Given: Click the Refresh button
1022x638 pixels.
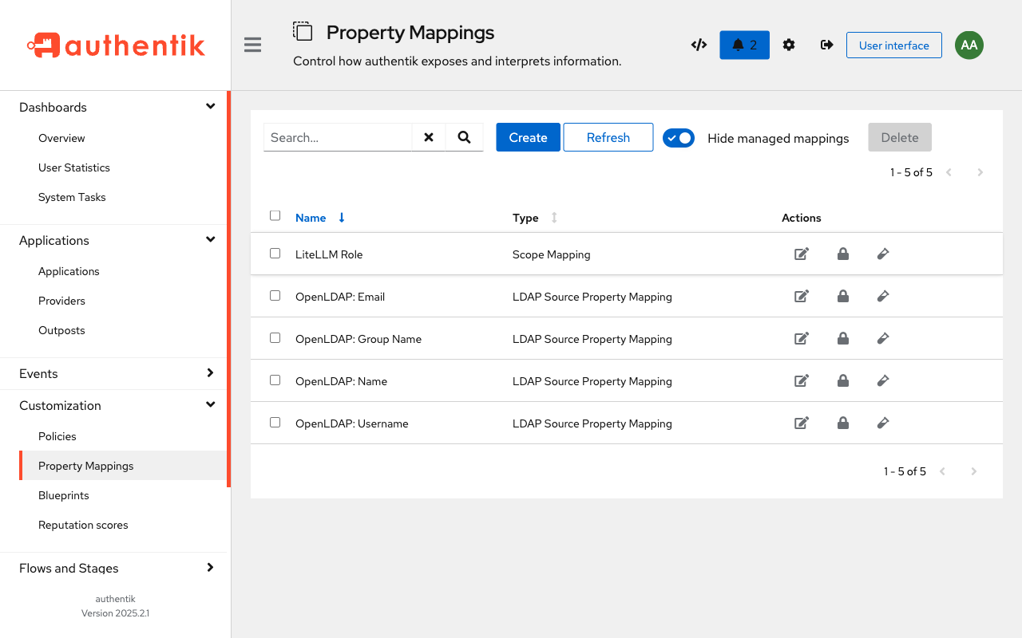Looking at the screenshot, I should (x=608, y=137).
